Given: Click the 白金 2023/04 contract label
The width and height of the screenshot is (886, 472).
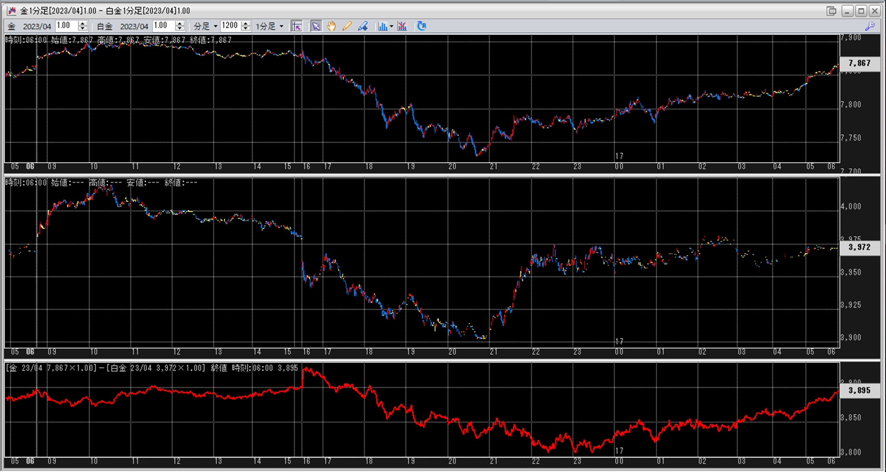Looking at the screenshot, I should pyautogui.click(x=134, y=27).
